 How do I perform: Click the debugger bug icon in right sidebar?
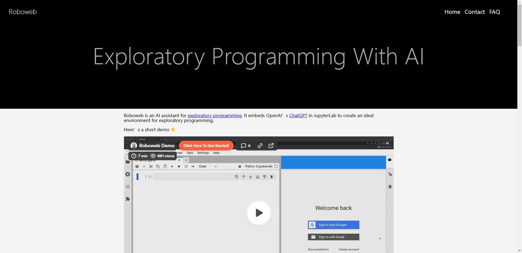(390, 187)
